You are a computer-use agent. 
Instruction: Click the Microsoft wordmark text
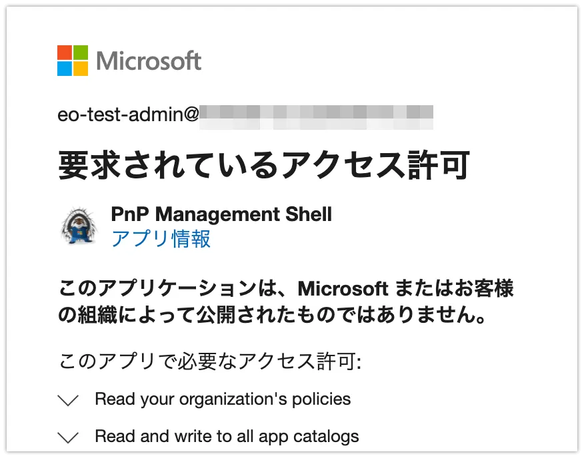149,61
